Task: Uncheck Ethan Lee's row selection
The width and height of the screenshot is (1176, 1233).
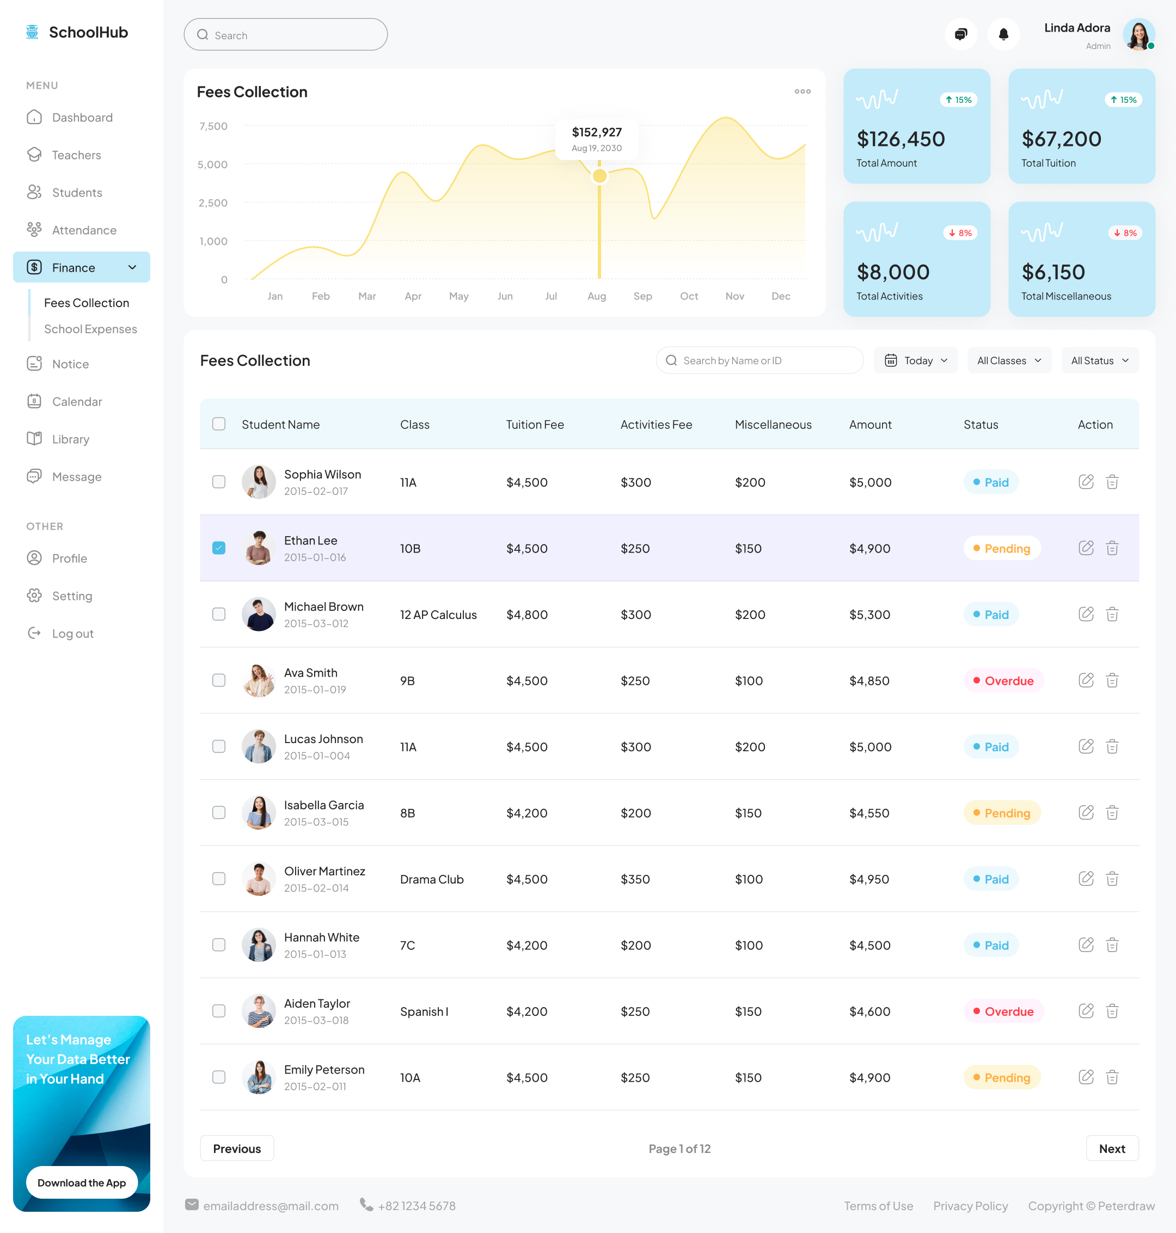Action: 219,548
